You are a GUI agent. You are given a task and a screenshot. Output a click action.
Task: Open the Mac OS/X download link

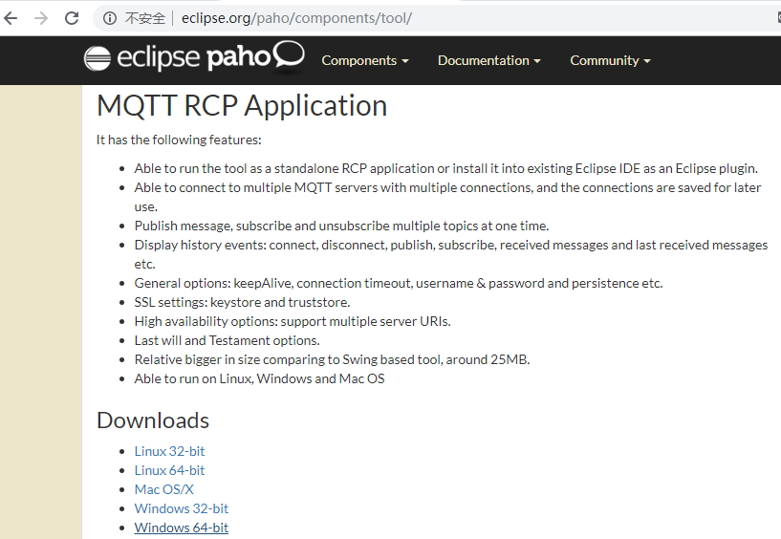click(163, 489)
